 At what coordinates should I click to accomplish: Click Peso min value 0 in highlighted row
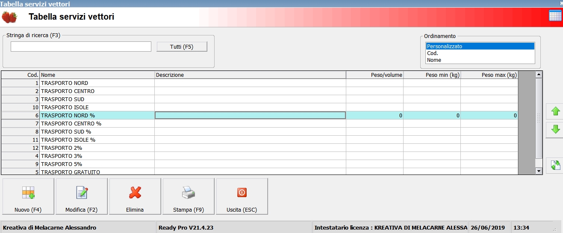pos(432,115)
